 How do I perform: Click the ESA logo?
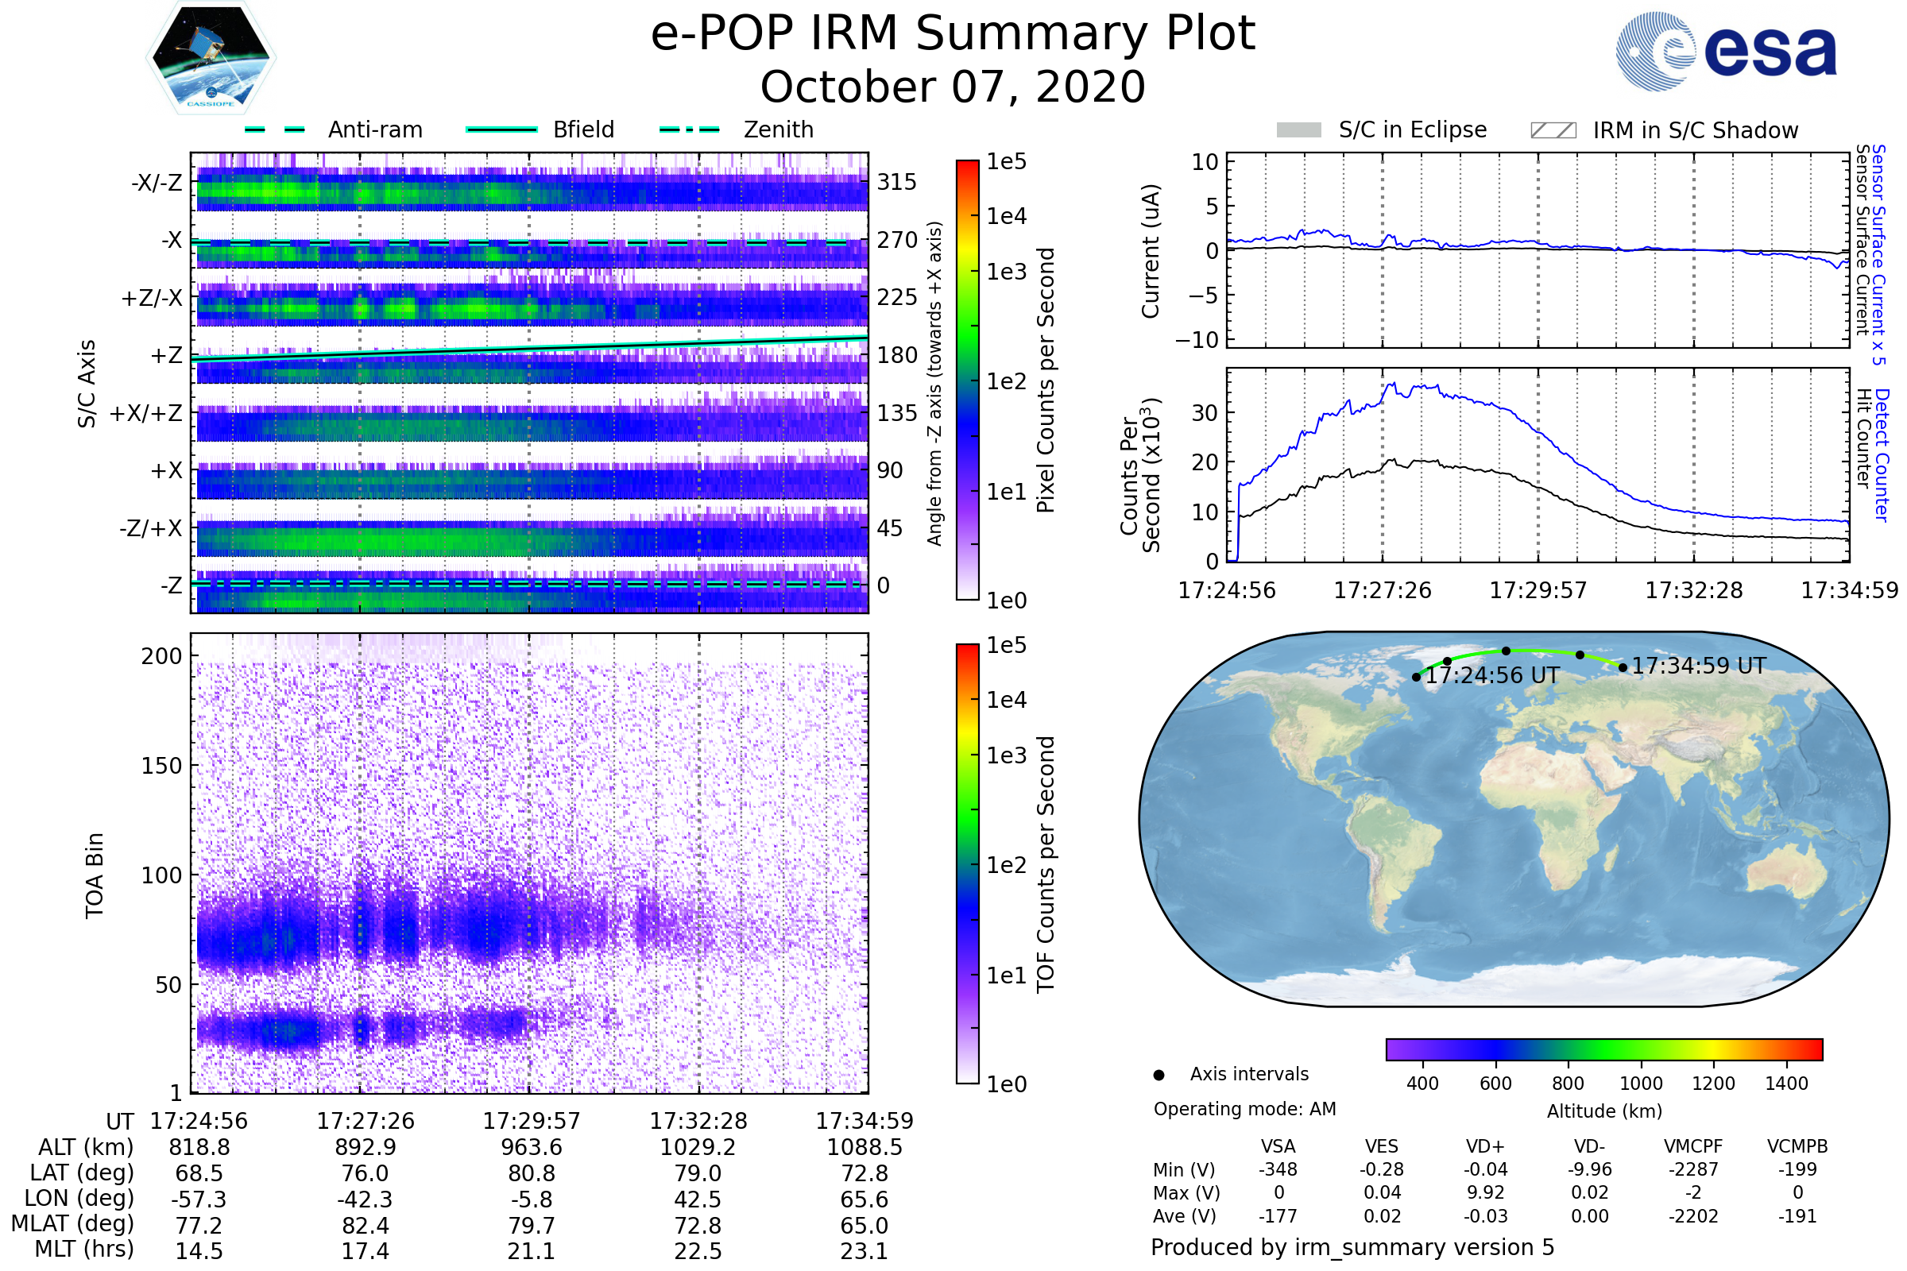(1725, 52)
